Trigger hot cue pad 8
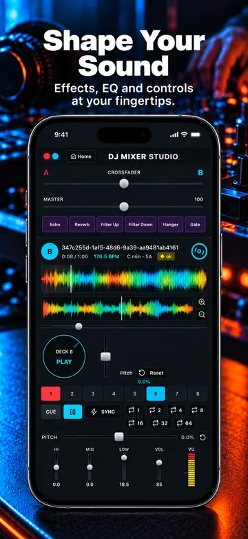This screenshot has width=248, height=539. point(198,394)
